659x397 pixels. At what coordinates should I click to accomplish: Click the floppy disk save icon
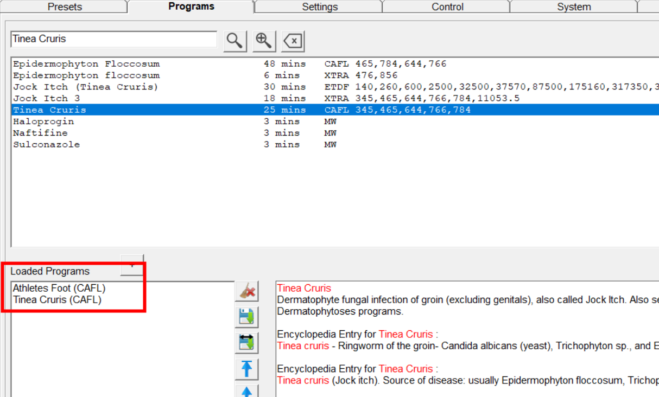(x=247, y=317)
